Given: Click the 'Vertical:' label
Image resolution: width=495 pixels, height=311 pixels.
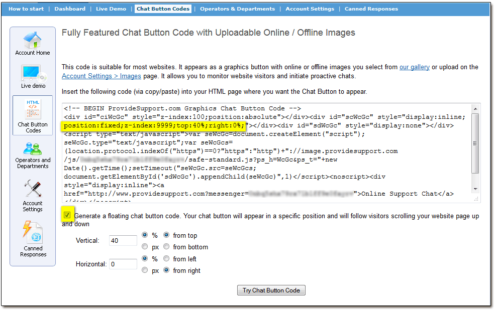Looking at the screenshot, I should 87,240.
